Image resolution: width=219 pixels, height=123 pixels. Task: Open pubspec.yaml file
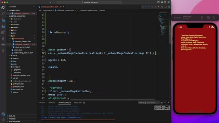[x=18, y=86]
